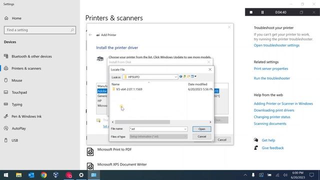Cancel the Add Printer wizard
Image resolution: width=320 pixels, height=180 pixels.
[x=222, y=140]
